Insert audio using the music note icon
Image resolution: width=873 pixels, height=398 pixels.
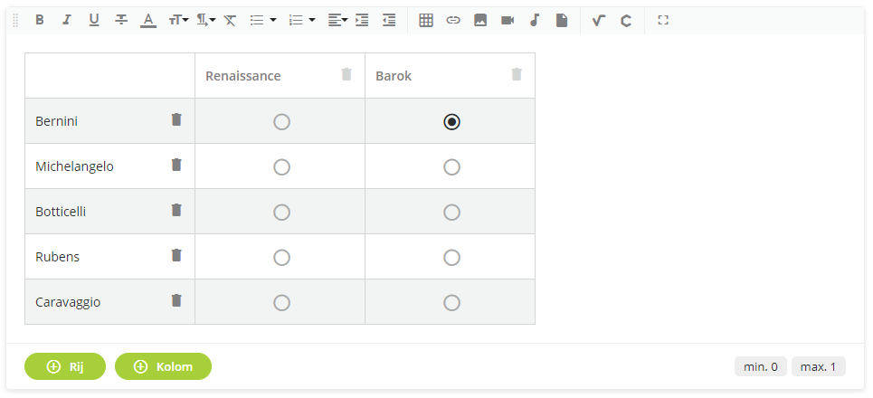[x=535, y=20]
